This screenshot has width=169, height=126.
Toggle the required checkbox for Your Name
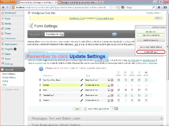coord(119,80)
